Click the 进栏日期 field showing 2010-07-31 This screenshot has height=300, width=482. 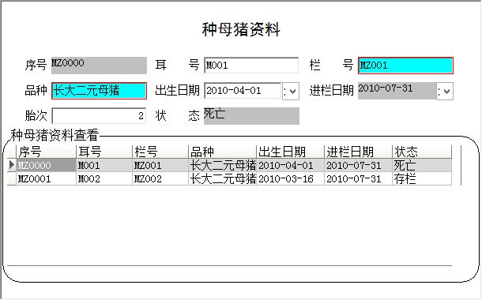pos(397,91)
